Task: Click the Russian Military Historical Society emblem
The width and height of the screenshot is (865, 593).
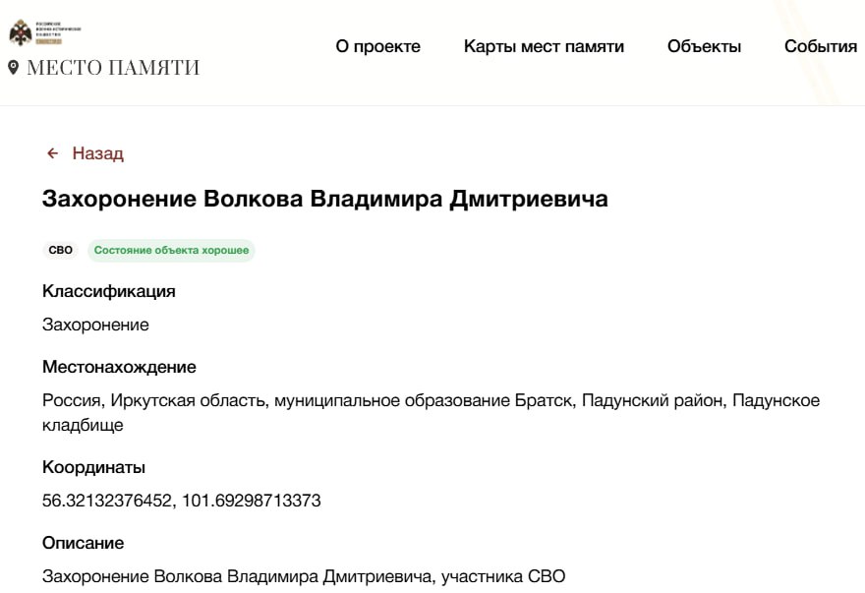Action: [x=21, y=32]
